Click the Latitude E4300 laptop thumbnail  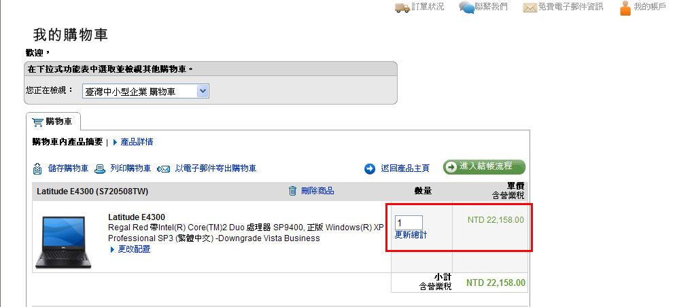(63, 242)
